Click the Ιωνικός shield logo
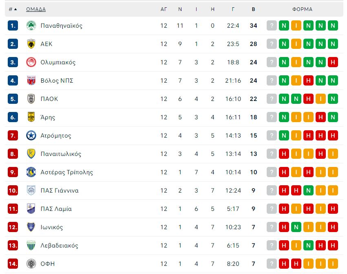The height and width of the screenshot is (274, 347). point(31,227)
